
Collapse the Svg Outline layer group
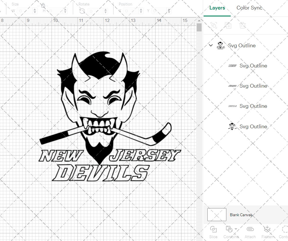tap(211, 45)
